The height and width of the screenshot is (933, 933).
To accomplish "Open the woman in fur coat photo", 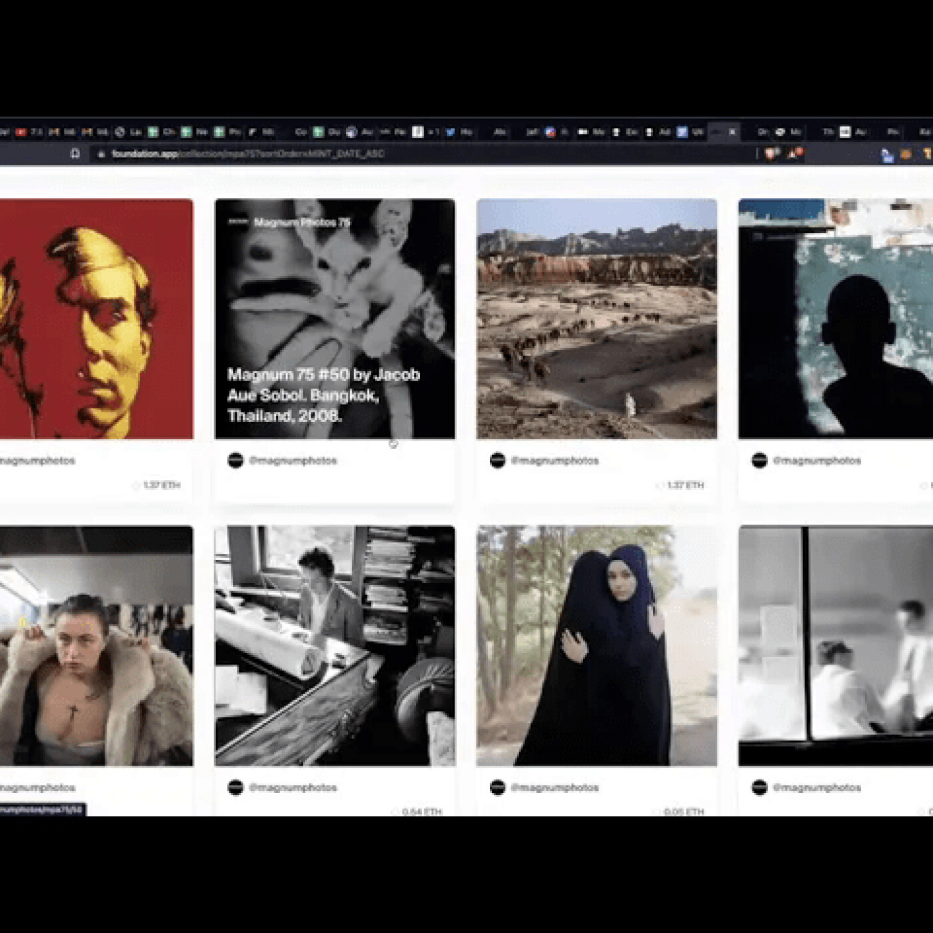I will coord(96,646).
